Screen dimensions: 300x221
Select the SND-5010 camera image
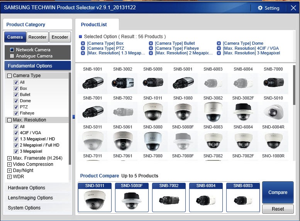(273, 111)
